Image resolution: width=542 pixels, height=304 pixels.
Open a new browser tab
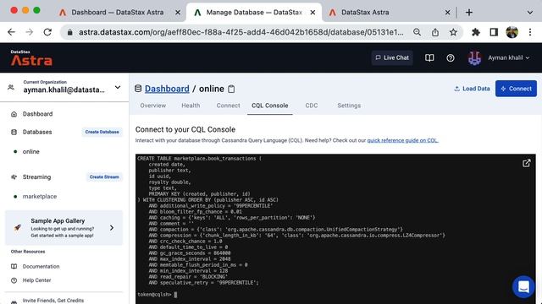tap(469, 13)
